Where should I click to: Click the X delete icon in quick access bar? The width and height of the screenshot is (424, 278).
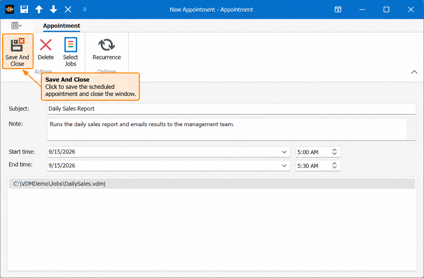68,9
